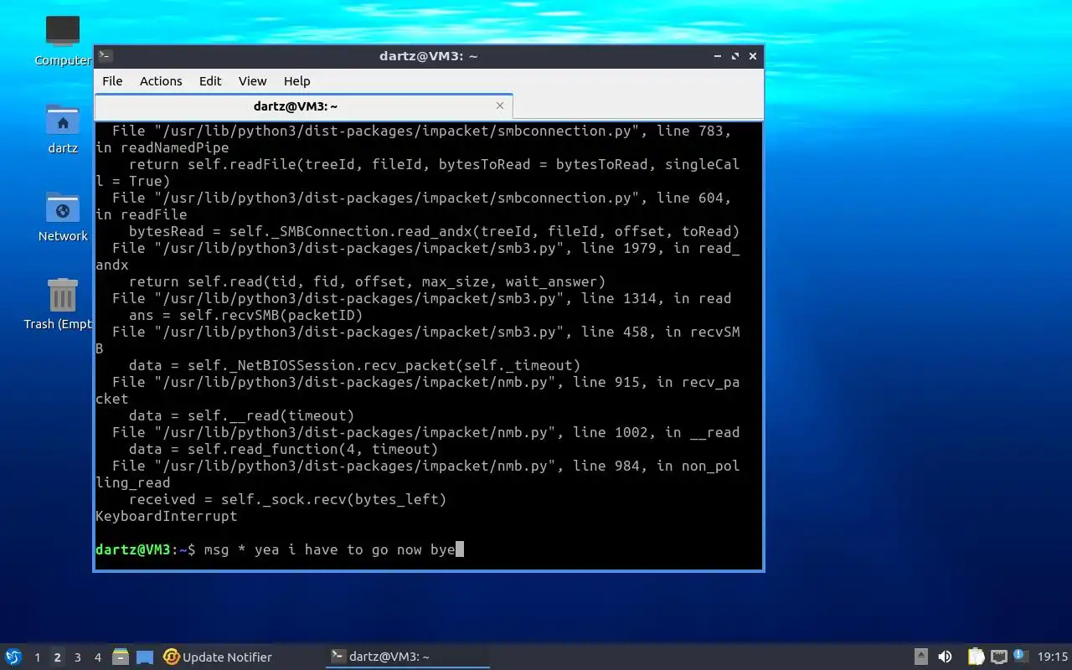Click the removable media eject tray icon

click(x=920, y=657)
